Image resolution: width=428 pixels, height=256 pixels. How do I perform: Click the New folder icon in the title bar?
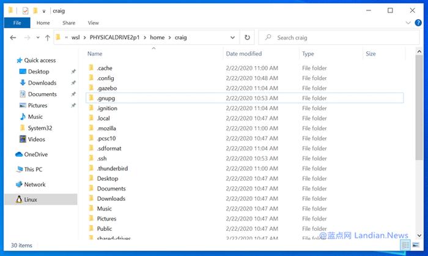pyautogui.click(x=35, y=10)
